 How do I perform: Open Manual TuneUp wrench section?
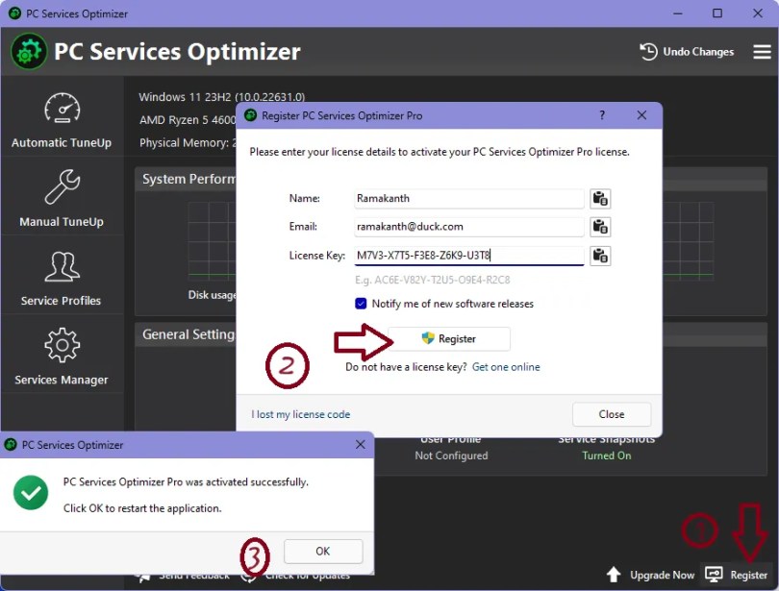(x=62, y=199)
